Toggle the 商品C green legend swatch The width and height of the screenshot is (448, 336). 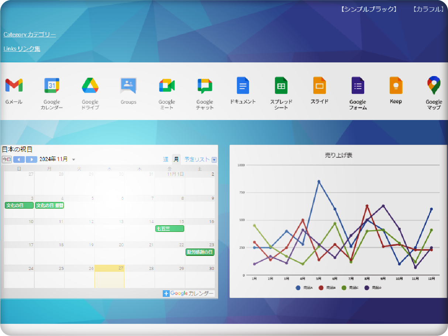tap(344, 288)
